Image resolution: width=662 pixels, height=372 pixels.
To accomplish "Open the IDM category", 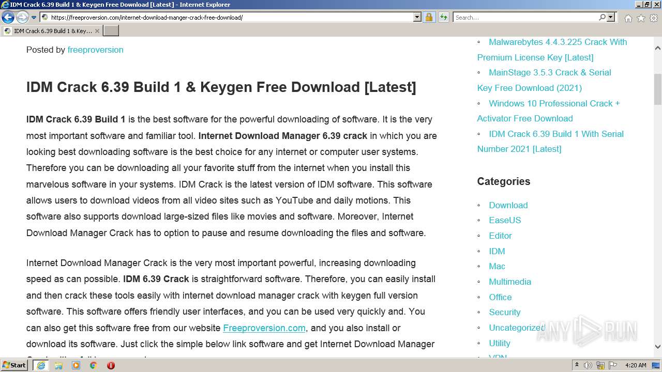I will [497, 251].
